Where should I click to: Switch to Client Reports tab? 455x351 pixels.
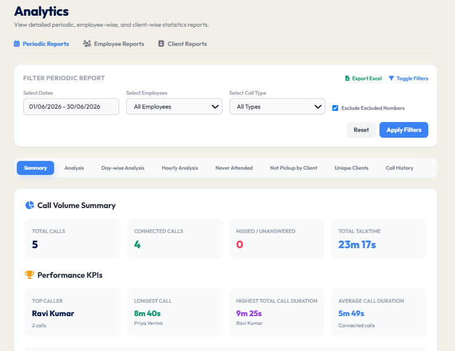click(182, 44)
